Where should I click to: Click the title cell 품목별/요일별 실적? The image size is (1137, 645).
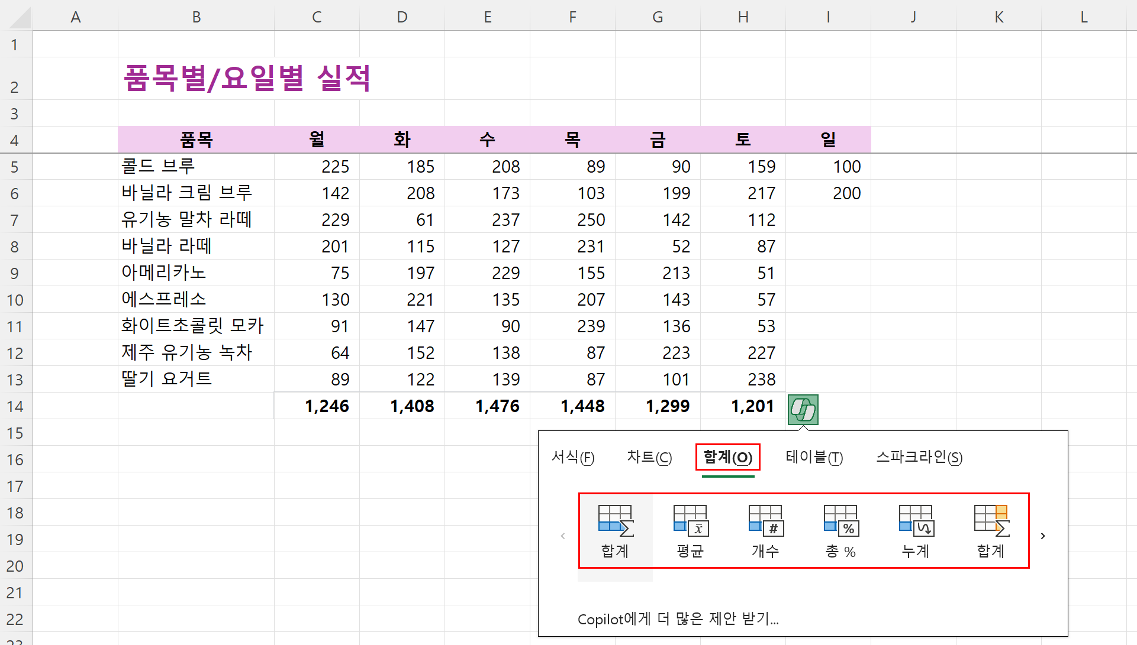point(247,78)
